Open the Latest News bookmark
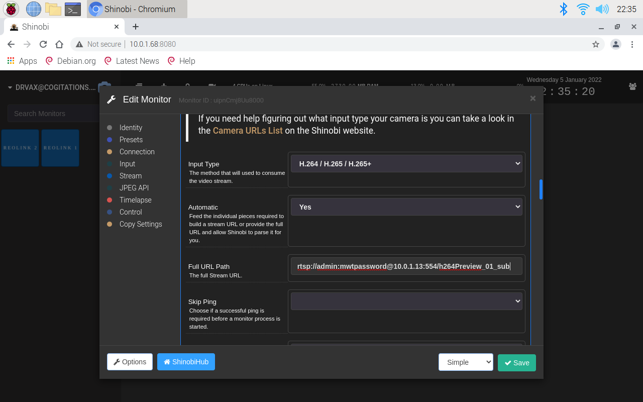 132,61
